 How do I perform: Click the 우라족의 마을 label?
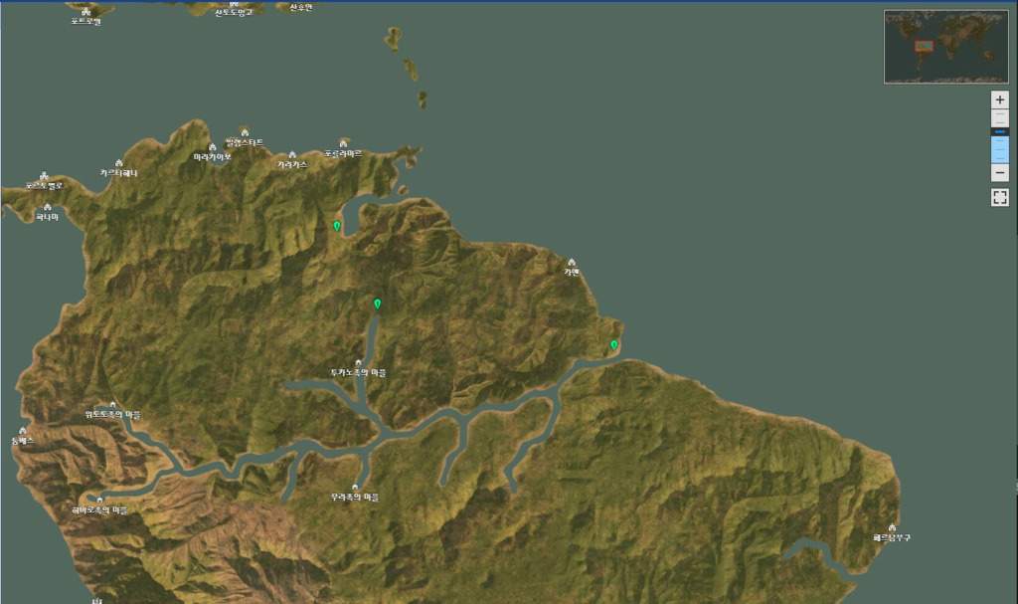coord(355,498)
